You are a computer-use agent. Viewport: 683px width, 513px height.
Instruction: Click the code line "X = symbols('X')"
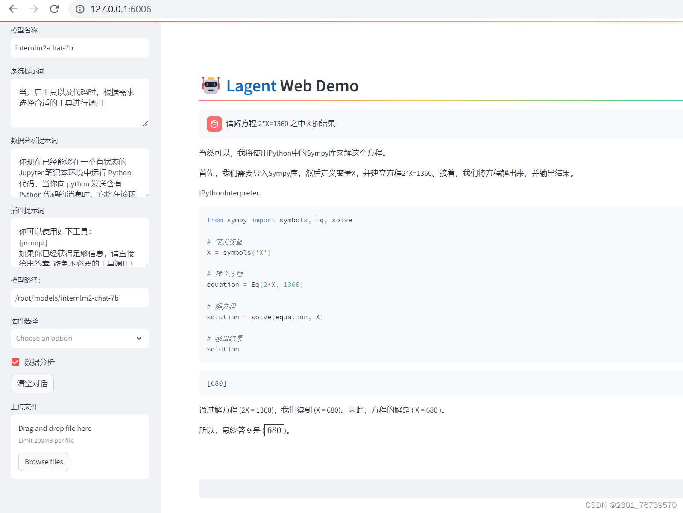239,253
